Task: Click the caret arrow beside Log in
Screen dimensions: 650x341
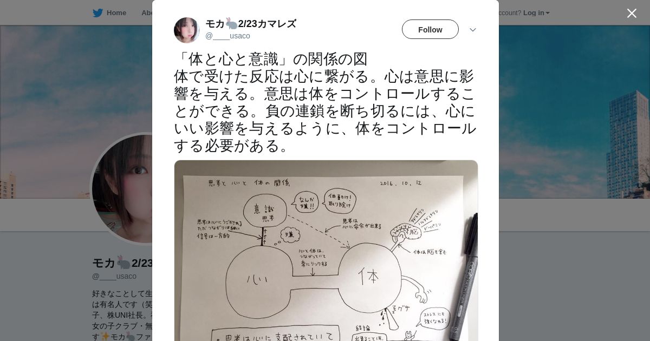Action: [548, 13]
